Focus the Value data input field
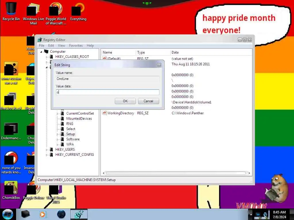The image size is (294, 220). coord(107,92)
